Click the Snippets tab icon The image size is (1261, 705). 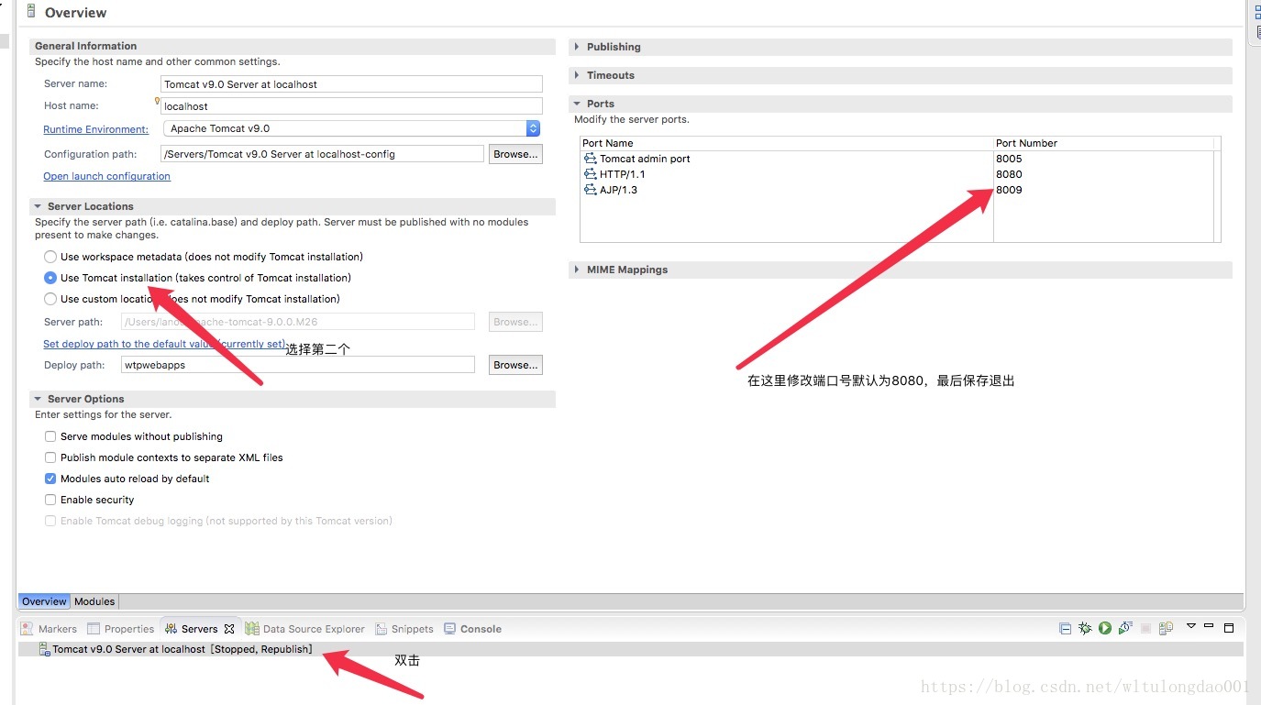pyautogui.click(x=382, y=629)
